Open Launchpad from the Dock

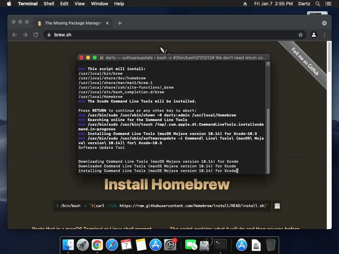pyautogui.click(x=82, y=245)
